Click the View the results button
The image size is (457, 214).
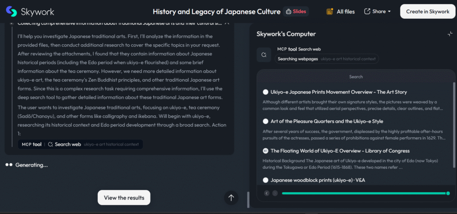point(124,198)
